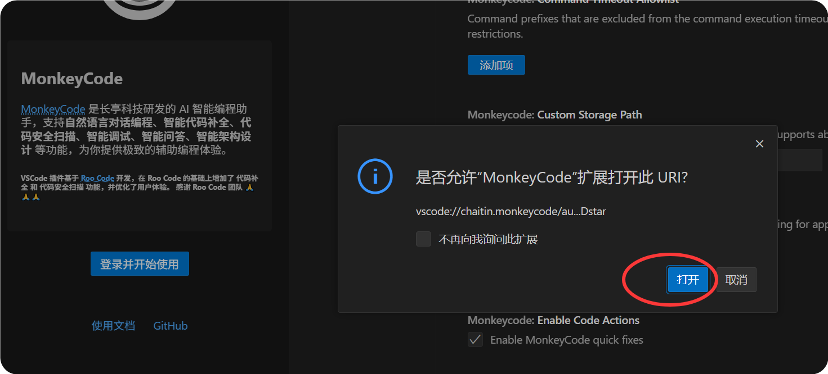Open the GitHub link

click(171, 326)
